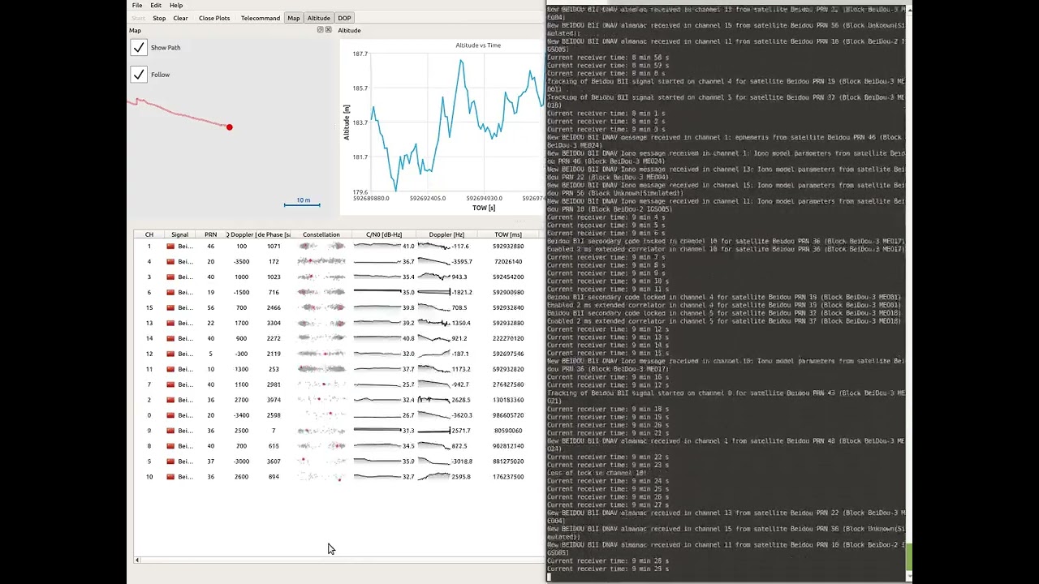
Task: Click the China flag icon in channel 7 row
Action: pyautogui.click(x=170, y=384)
